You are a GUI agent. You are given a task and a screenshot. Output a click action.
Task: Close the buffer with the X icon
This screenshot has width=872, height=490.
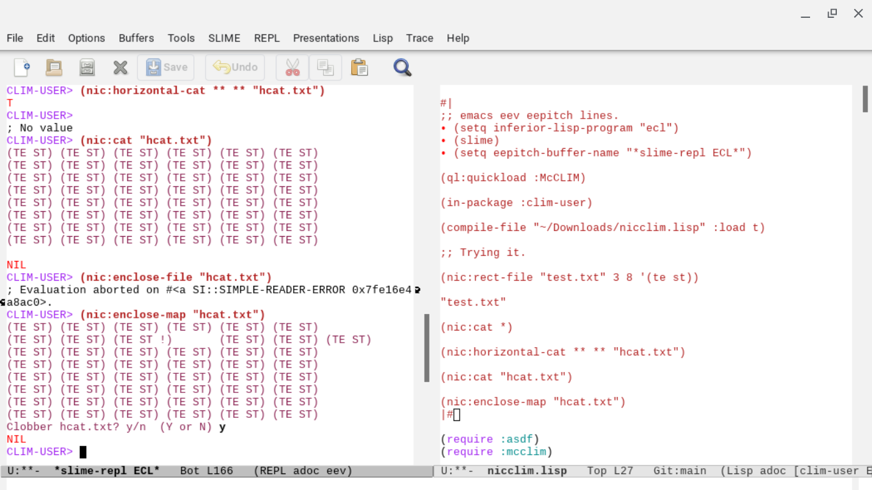click(120, 67)
